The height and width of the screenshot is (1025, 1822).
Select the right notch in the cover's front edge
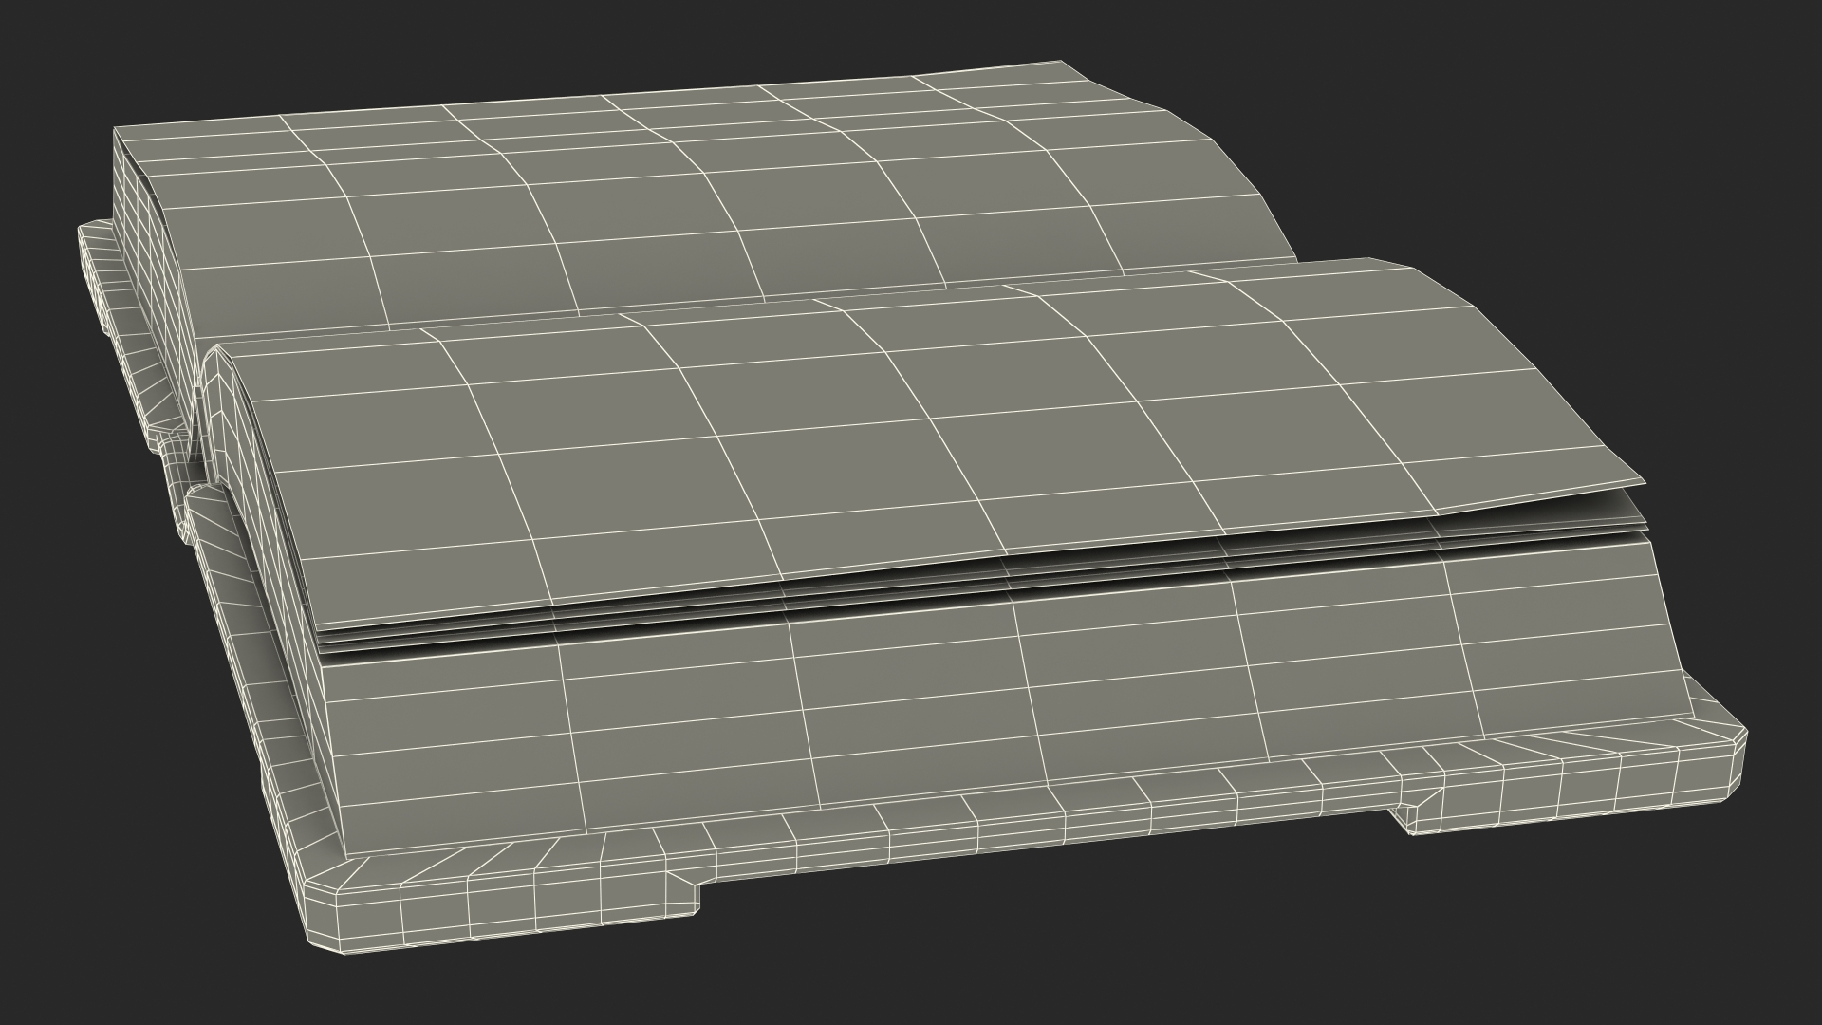tap(1404, 818)
